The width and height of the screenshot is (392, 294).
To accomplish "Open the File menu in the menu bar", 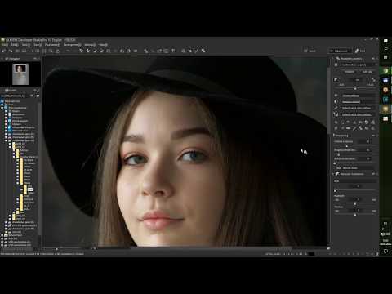I will point(5,45).
